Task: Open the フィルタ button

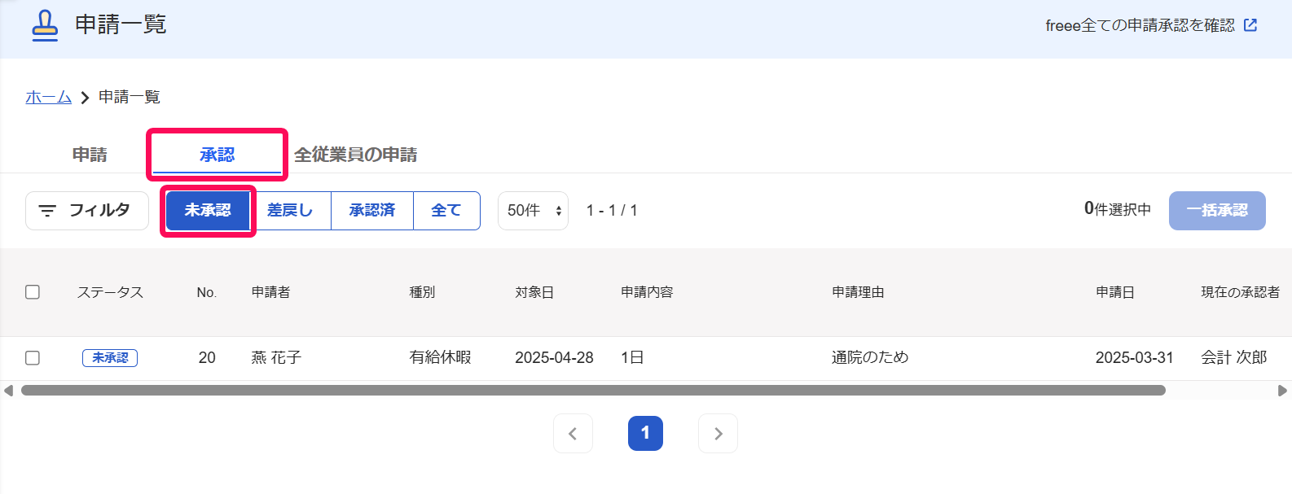Action: (87, 211)
